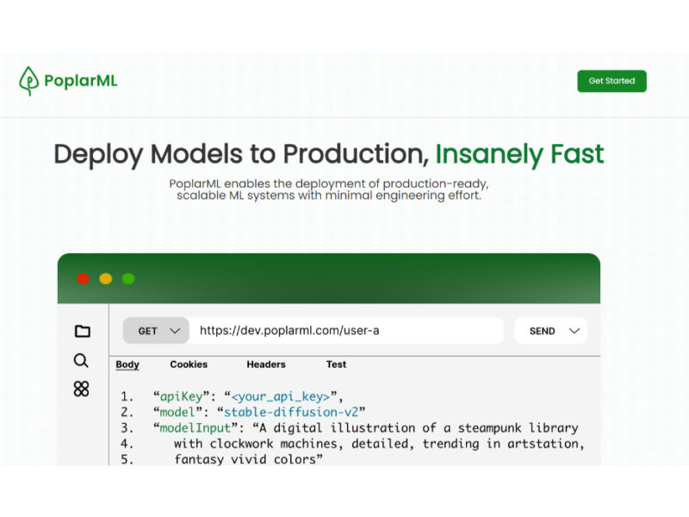
Task: Select the magnifier search icon in the sidebar
Action: (81, 360)
